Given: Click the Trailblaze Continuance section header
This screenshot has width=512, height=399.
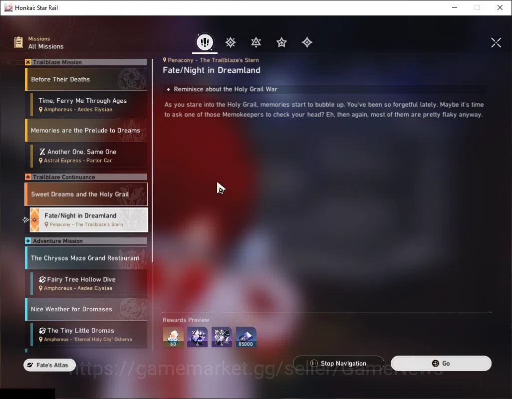Looking at the screenshot, I should pyautogui.click(x=86, y=177).
